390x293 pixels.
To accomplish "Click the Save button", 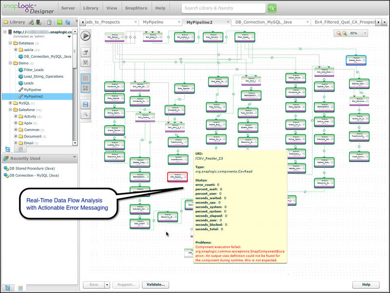I will click(x=94, y=285).
